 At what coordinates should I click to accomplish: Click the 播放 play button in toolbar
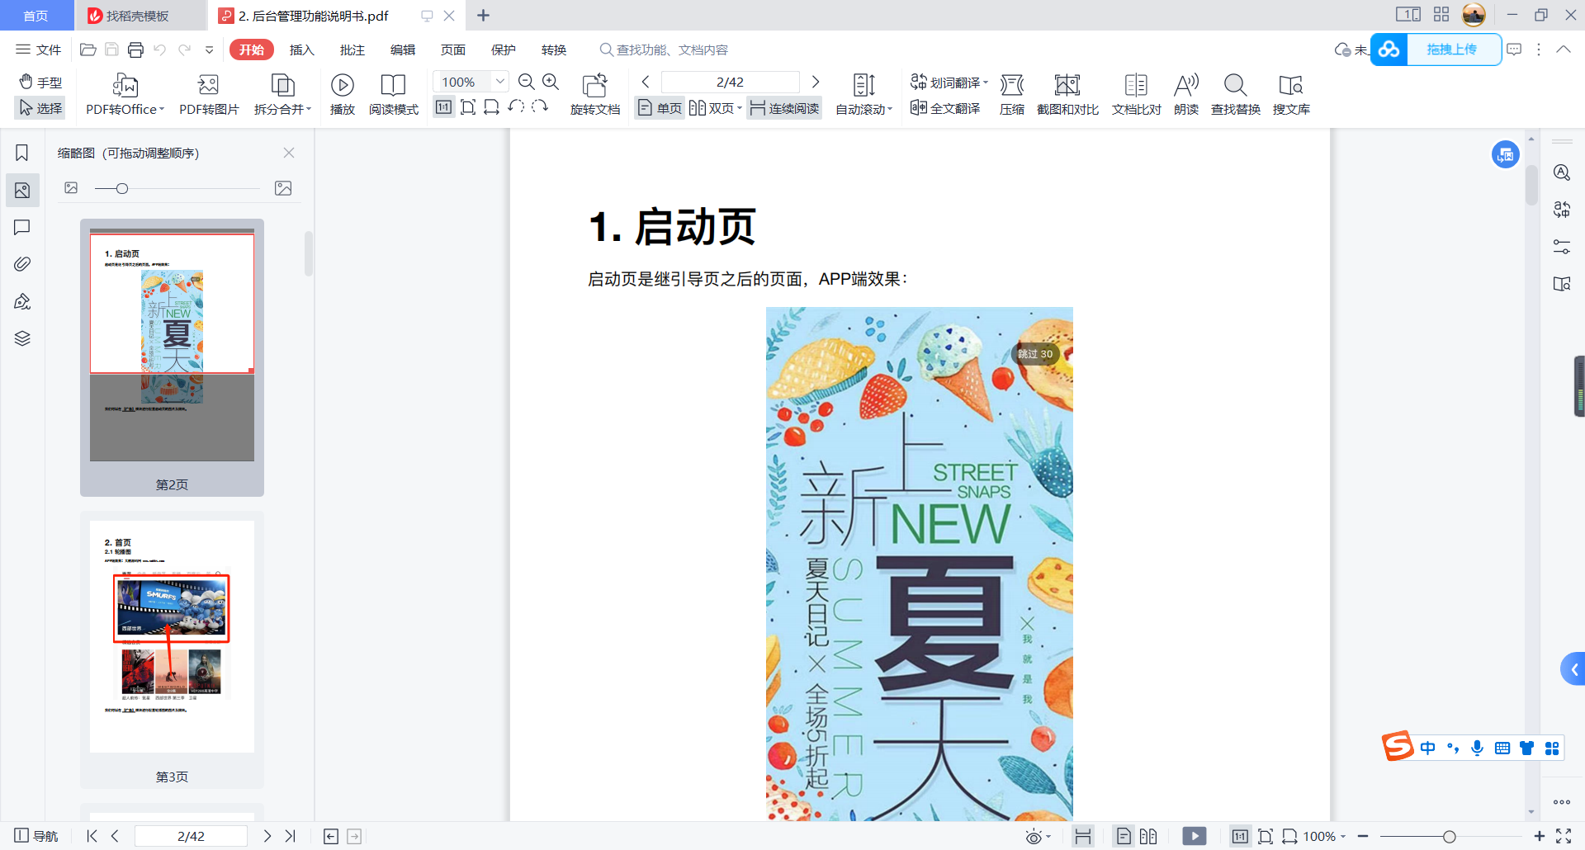tap(342, 93)
